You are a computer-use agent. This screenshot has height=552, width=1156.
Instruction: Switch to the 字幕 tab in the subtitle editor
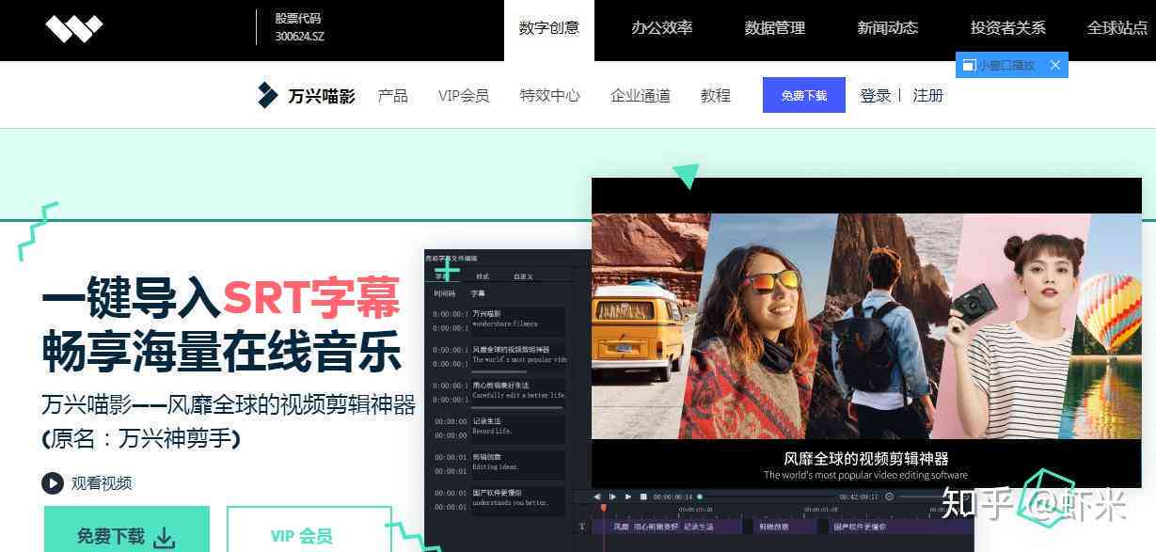[441, 276]
